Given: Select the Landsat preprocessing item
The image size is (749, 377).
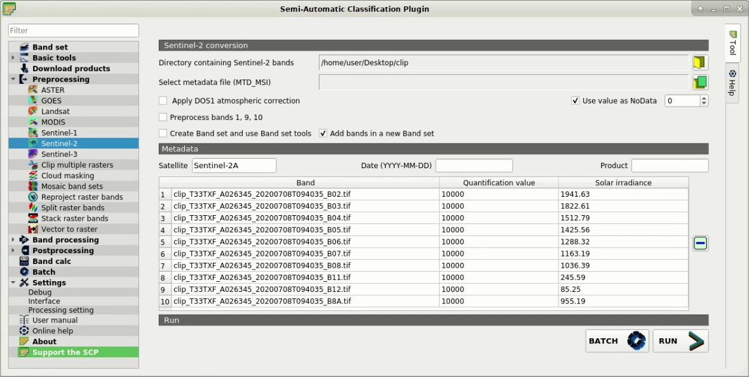Looking at the screenshot, I should (x=55, y=111).
